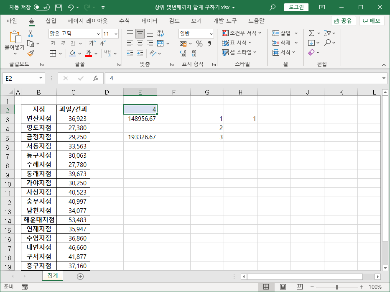The height and width of the screenshot is (292, 390).
Task: Apply percent style format
Action: [199, 44]
